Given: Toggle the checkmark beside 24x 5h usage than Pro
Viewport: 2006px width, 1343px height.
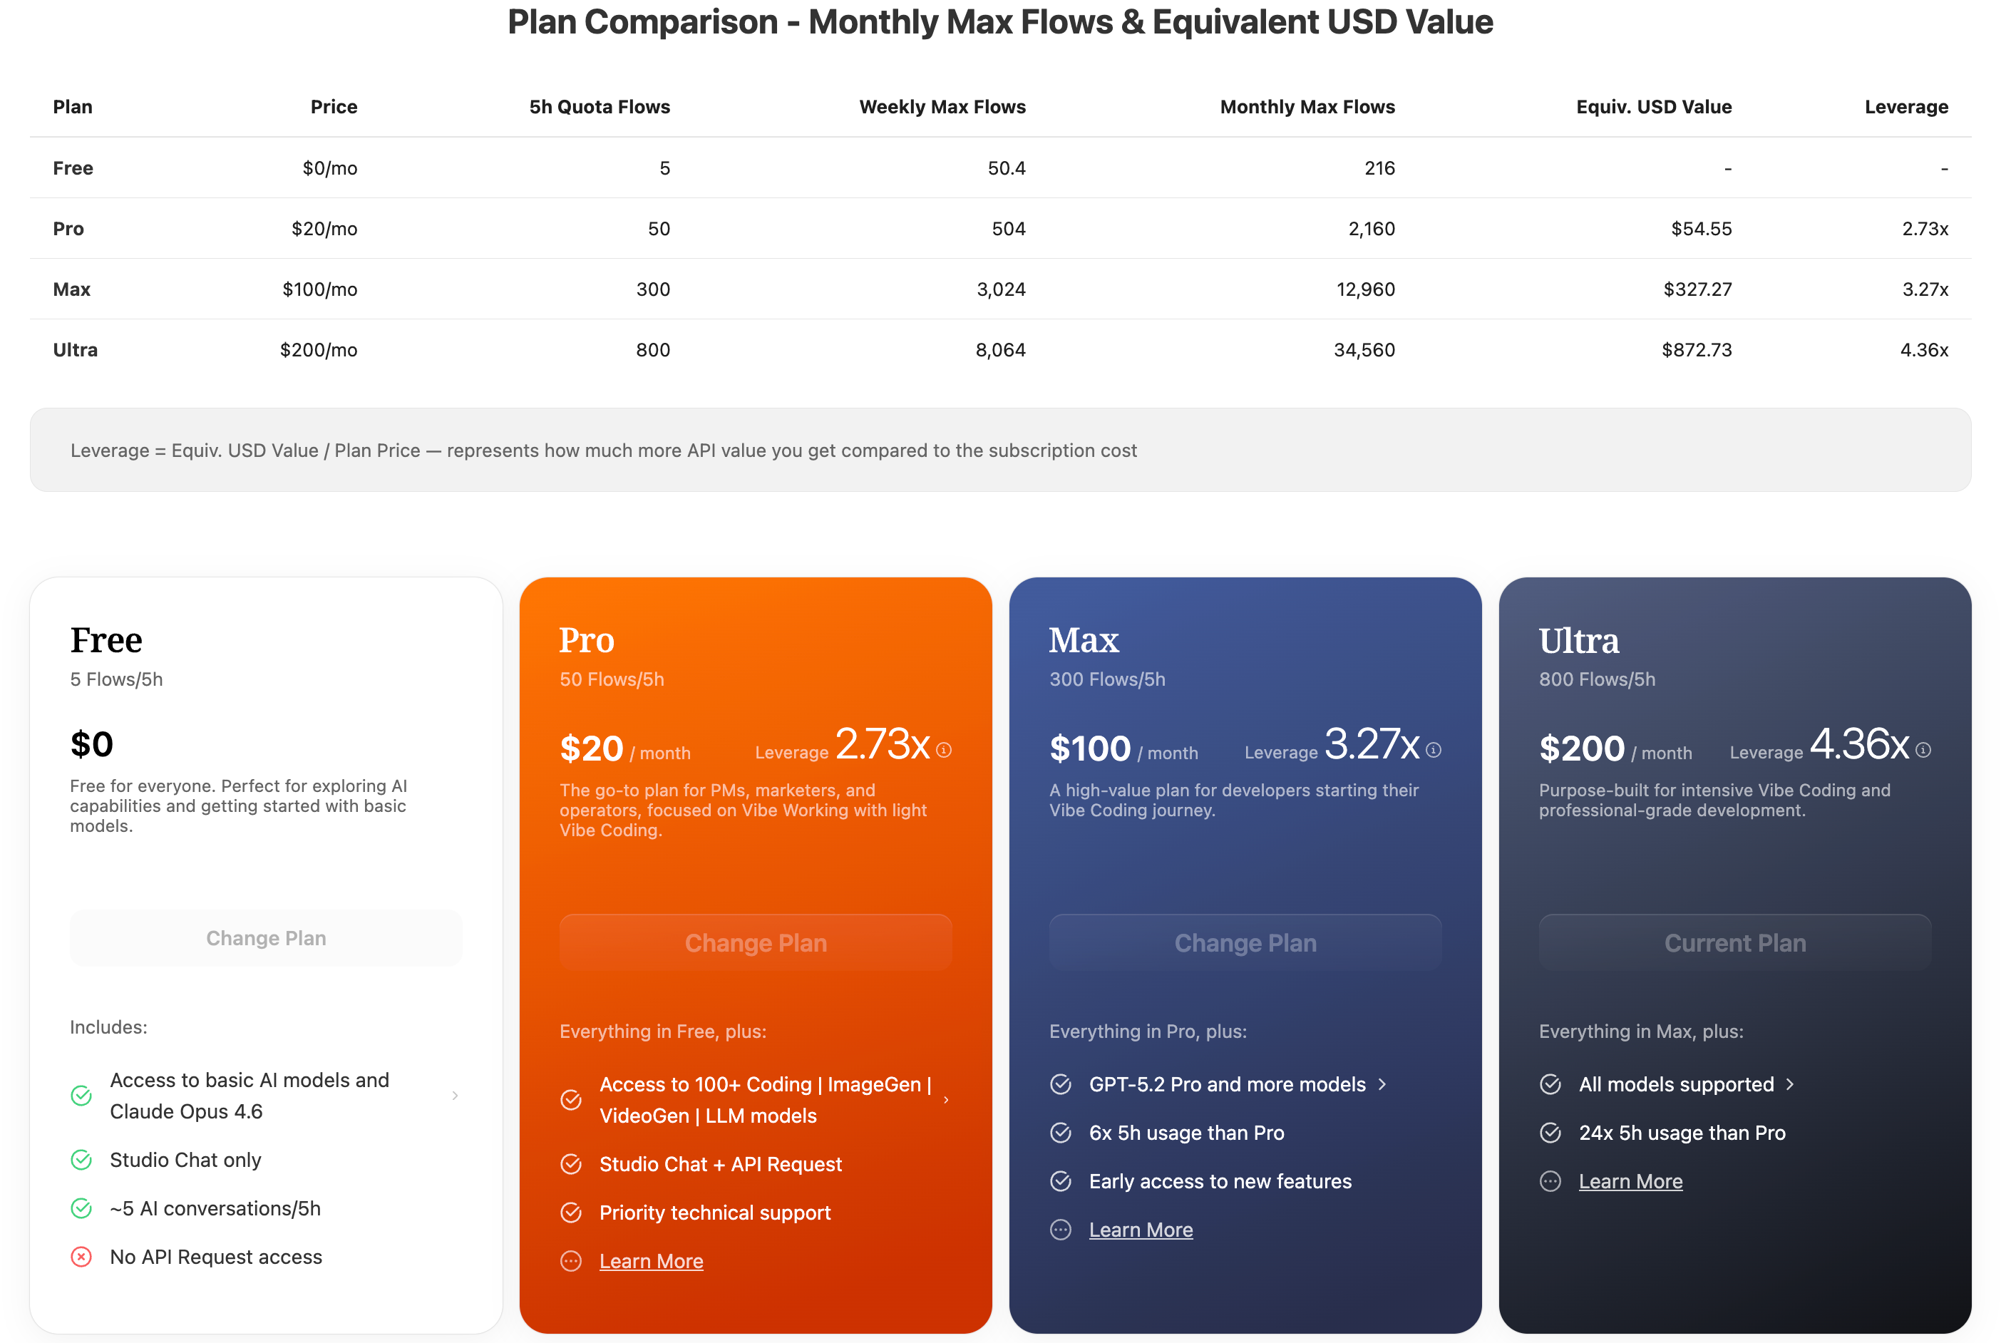Looking at the screenshot, I should (1550, 1132).
